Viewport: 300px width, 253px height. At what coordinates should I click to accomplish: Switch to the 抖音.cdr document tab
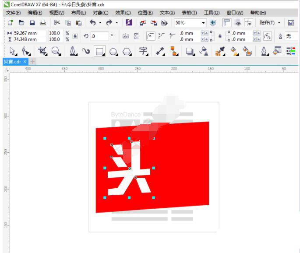[12, 62]
